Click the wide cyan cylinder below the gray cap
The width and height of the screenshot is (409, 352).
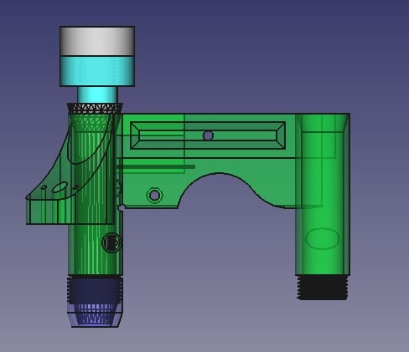click(x=97, y=71)
